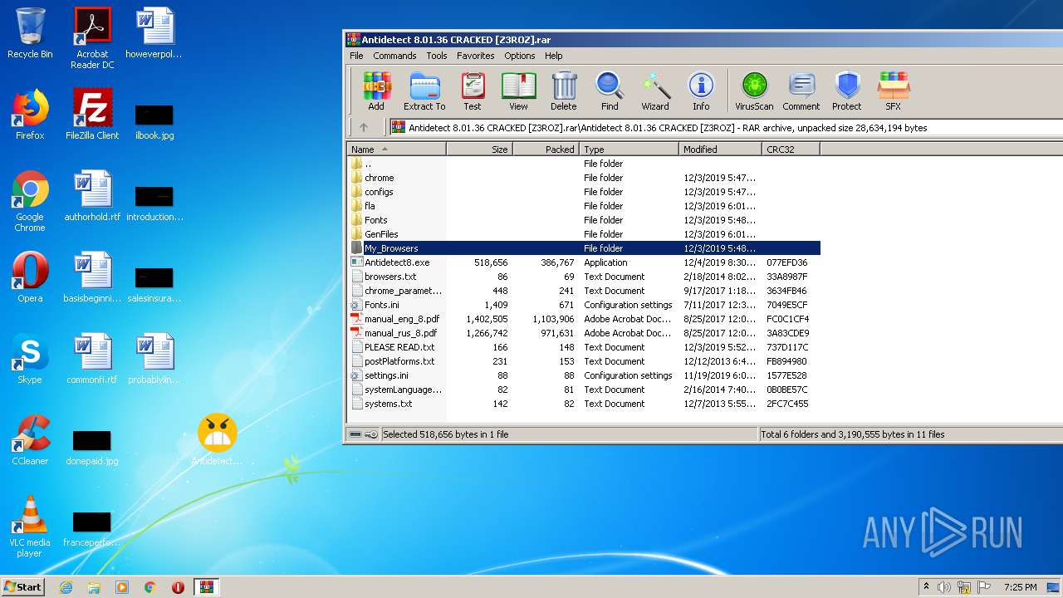Open the File menu
The height and width of the screenshot is (598, 1063).
[x=356, y=56]
